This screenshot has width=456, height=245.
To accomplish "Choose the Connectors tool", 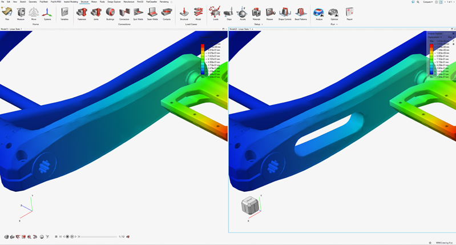I will (124, 14).
